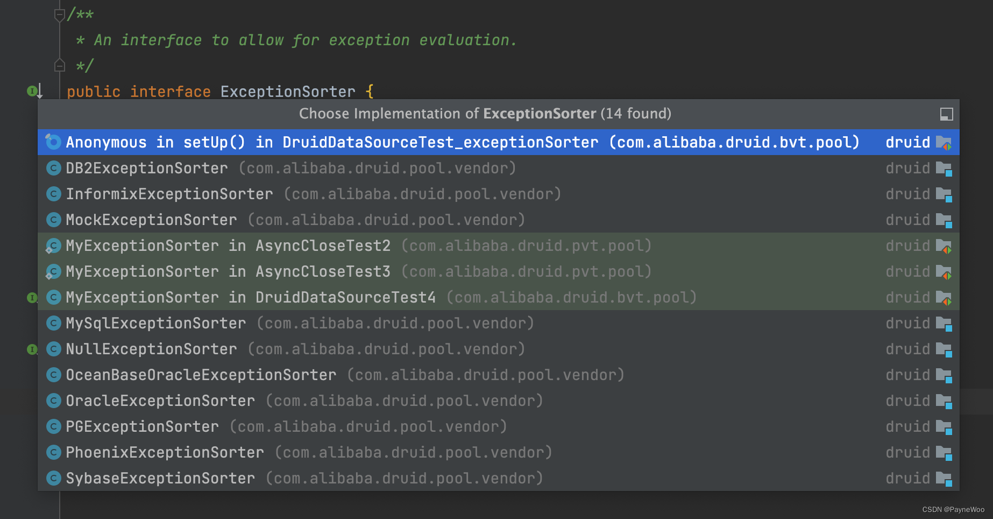Click class icon next to MySqlExceptionSorter
Viewport: 993px width, 519px height.
click(53, 323)
